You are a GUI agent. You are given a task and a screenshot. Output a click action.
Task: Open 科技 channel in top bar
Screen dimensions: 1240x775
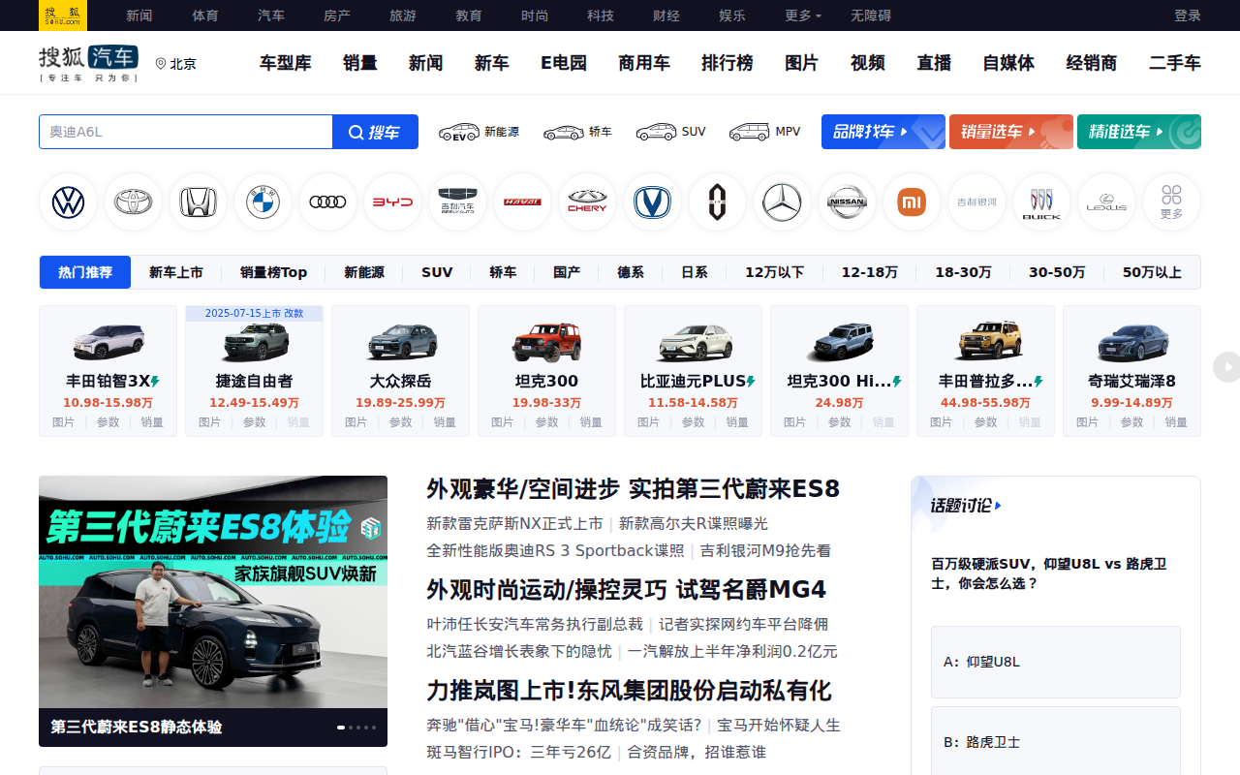[x=601, y=15]
